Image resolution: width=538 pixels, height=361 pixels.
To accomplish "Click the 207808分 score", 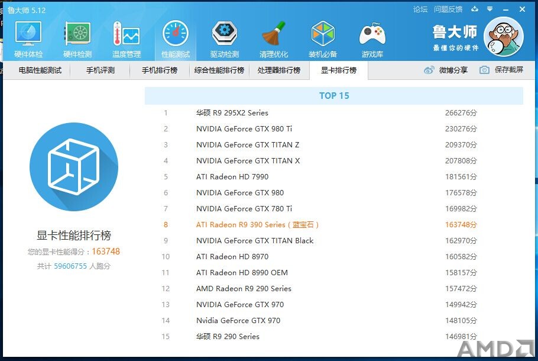I will pyautogui.click(x=461, y=161).
